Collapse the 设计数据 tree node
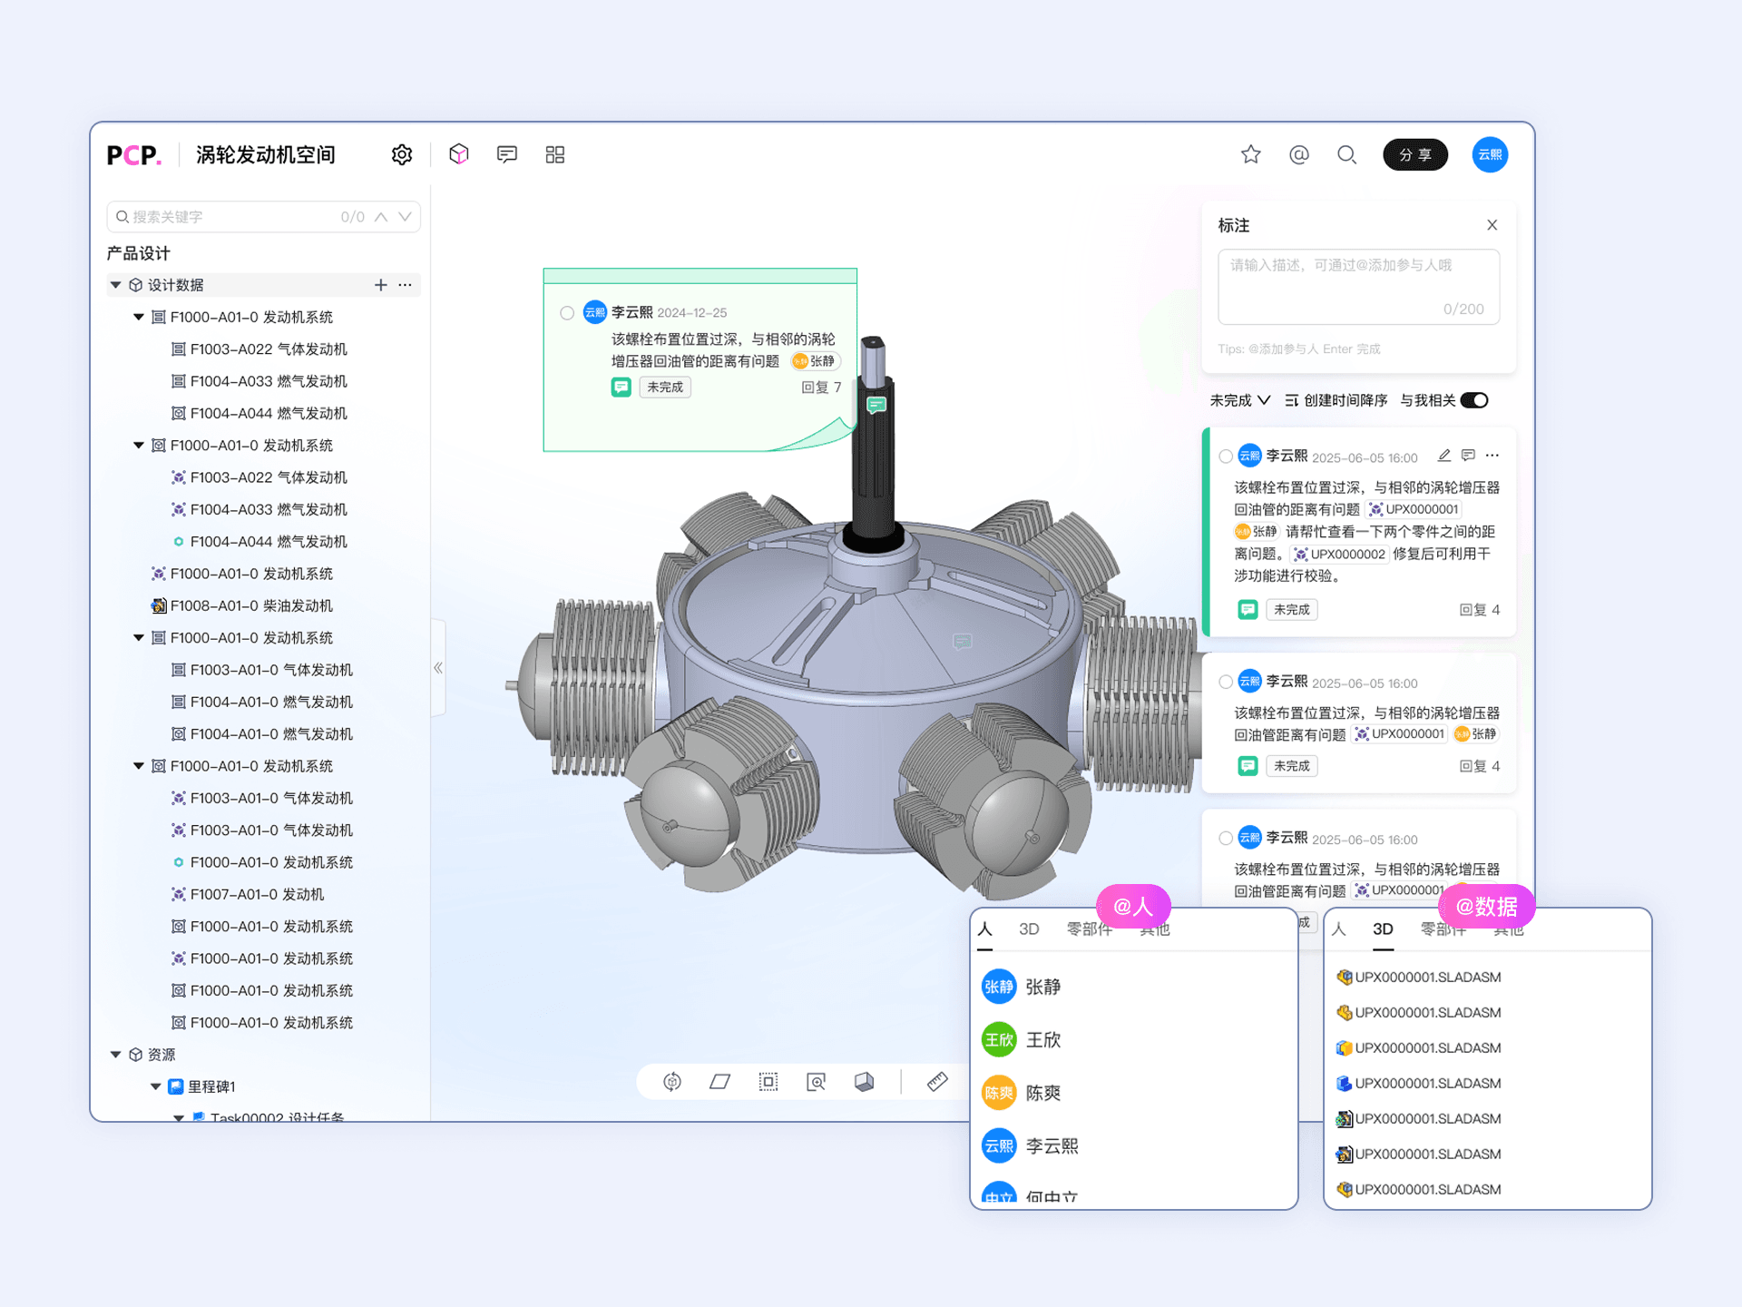 coord(116,285)
